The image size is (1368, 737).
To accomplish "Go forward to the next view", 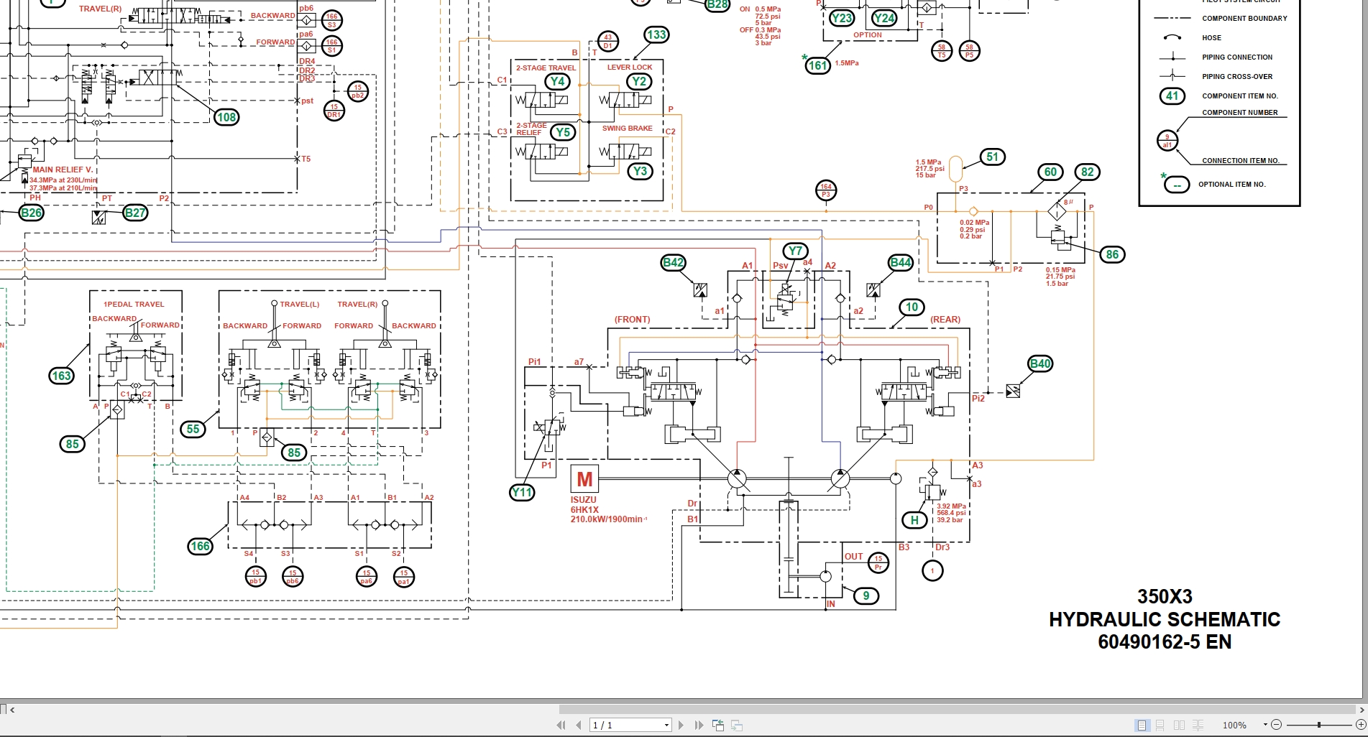I will (x=736, y=725).
